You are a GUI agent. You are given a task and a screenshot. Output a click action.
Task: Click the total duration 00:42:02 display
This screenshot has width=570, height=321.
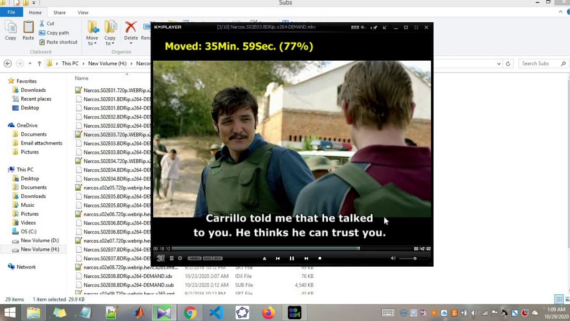[x=422, y=249]
